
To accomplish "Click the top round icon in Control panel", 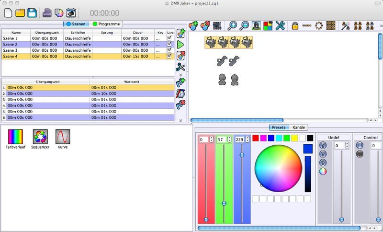I will (x=360, y=145).
